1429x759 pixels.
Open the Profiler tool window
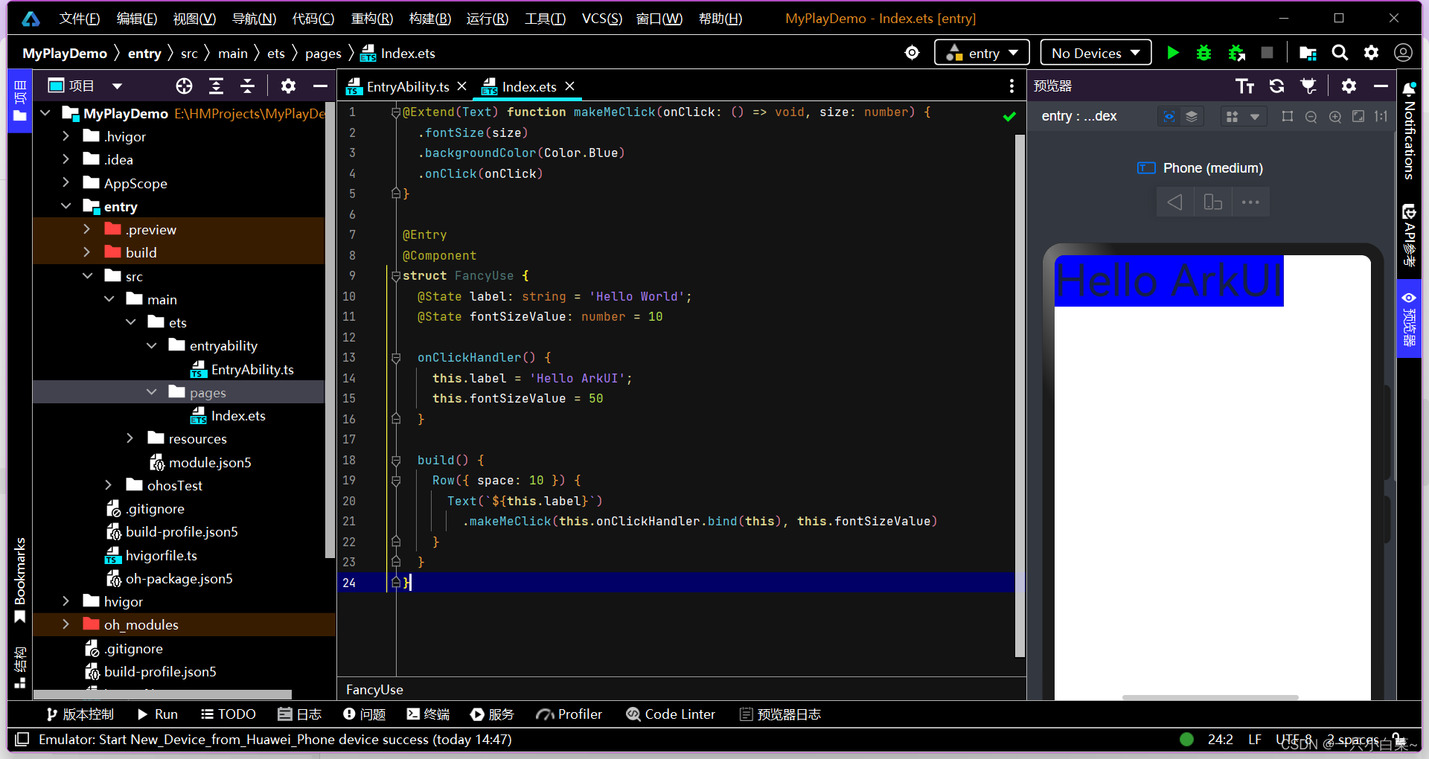pos(569,714)
